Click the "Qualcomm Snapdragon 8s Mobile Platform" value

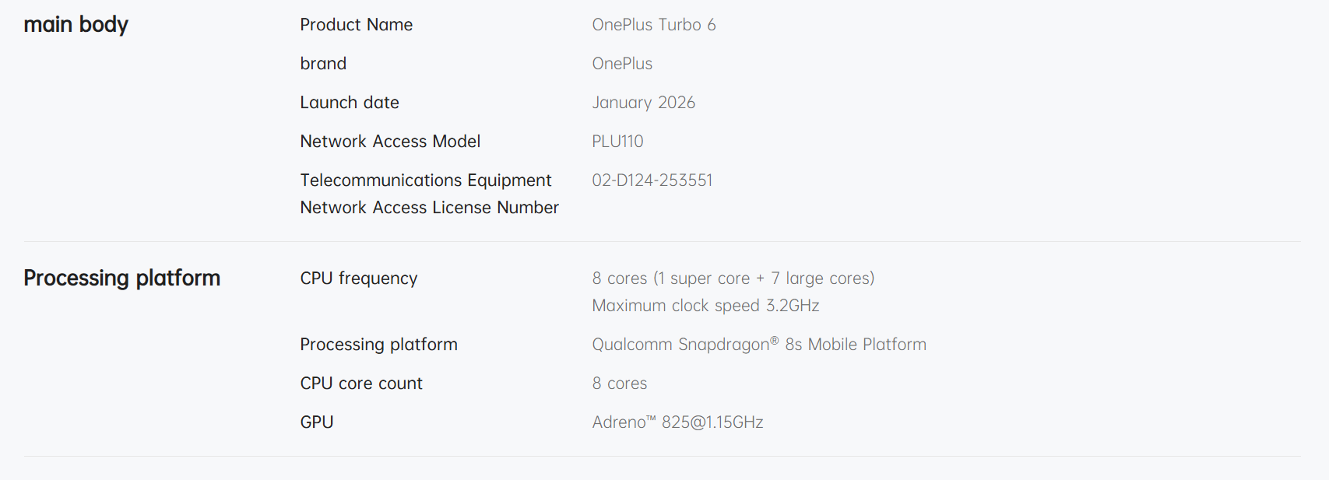(x=758, y=345)
